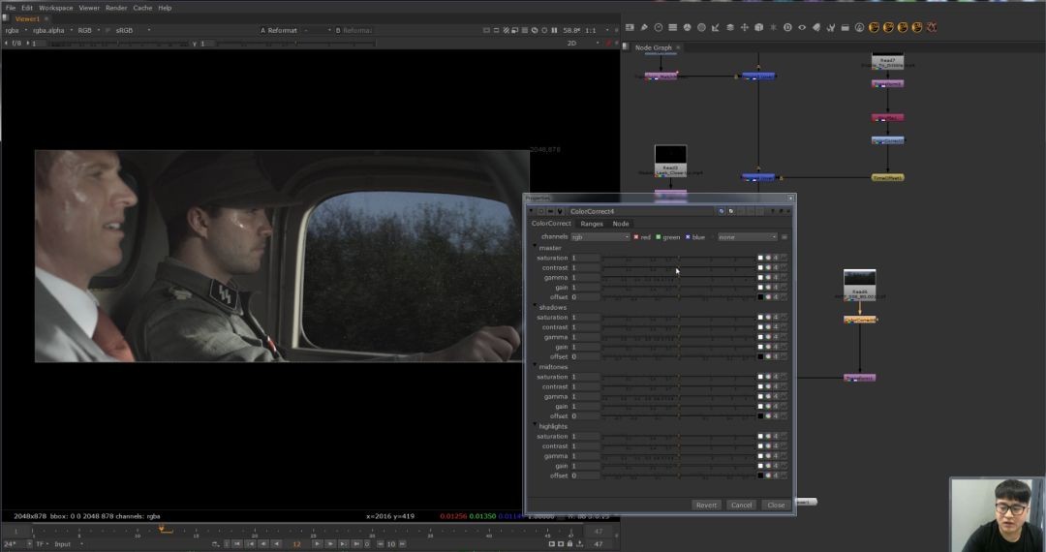Open the sRGB viewer process dropdown
The height and width of the screenshot is (552, 1046).
point(132,30)
